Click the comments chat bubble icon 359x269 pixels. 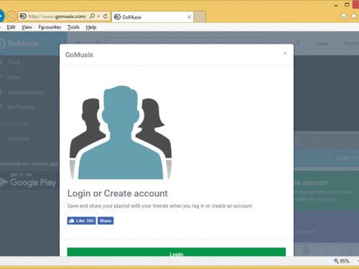click(x=348, y=250)
